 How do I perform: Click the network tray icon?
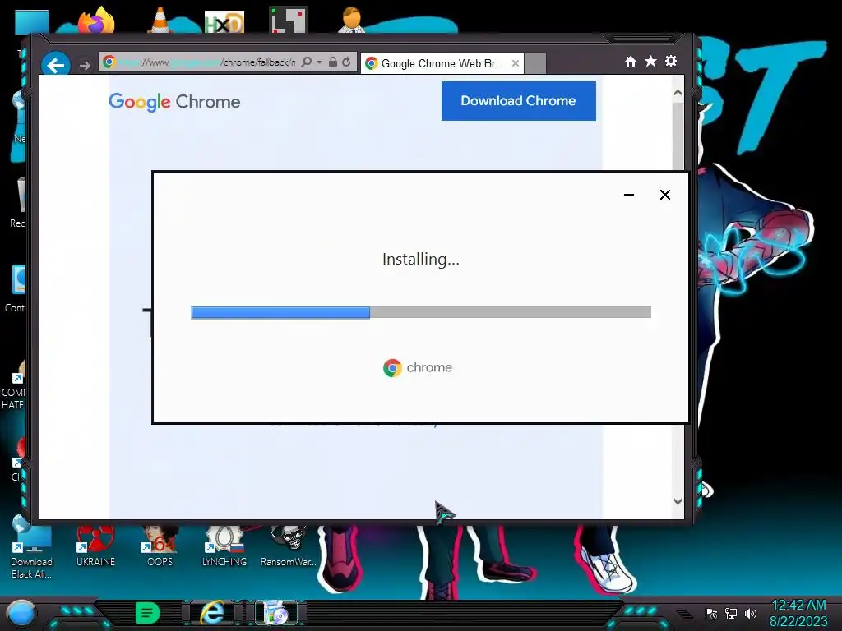pos(731,613)
